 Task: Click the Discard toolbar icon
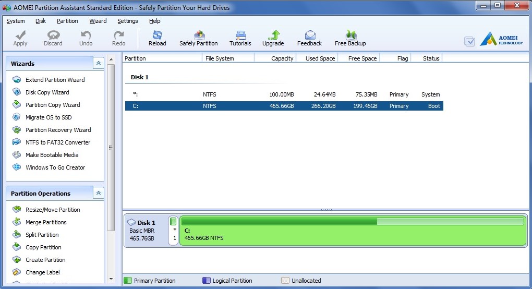tap(53, 35)
